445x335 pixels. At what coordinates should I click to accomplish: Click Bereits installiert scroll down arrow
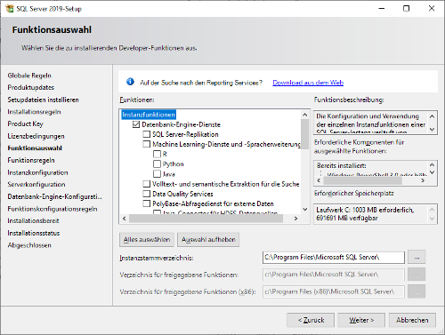click(x=432, y=172)
